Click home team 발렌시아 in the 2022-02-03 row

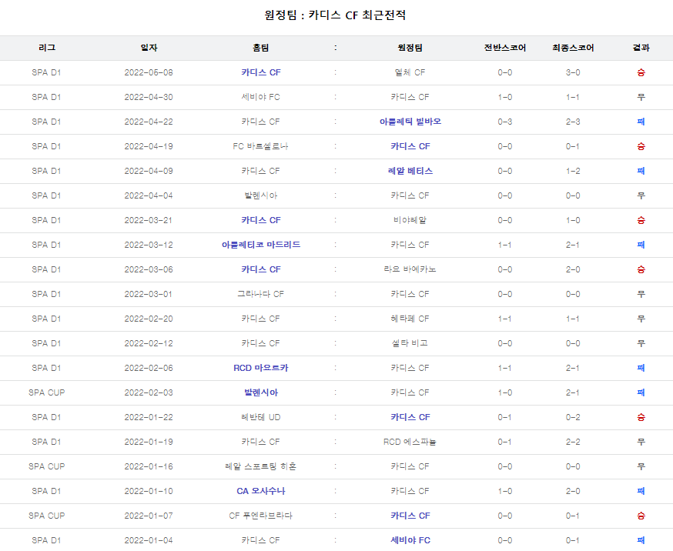[260, 392]
